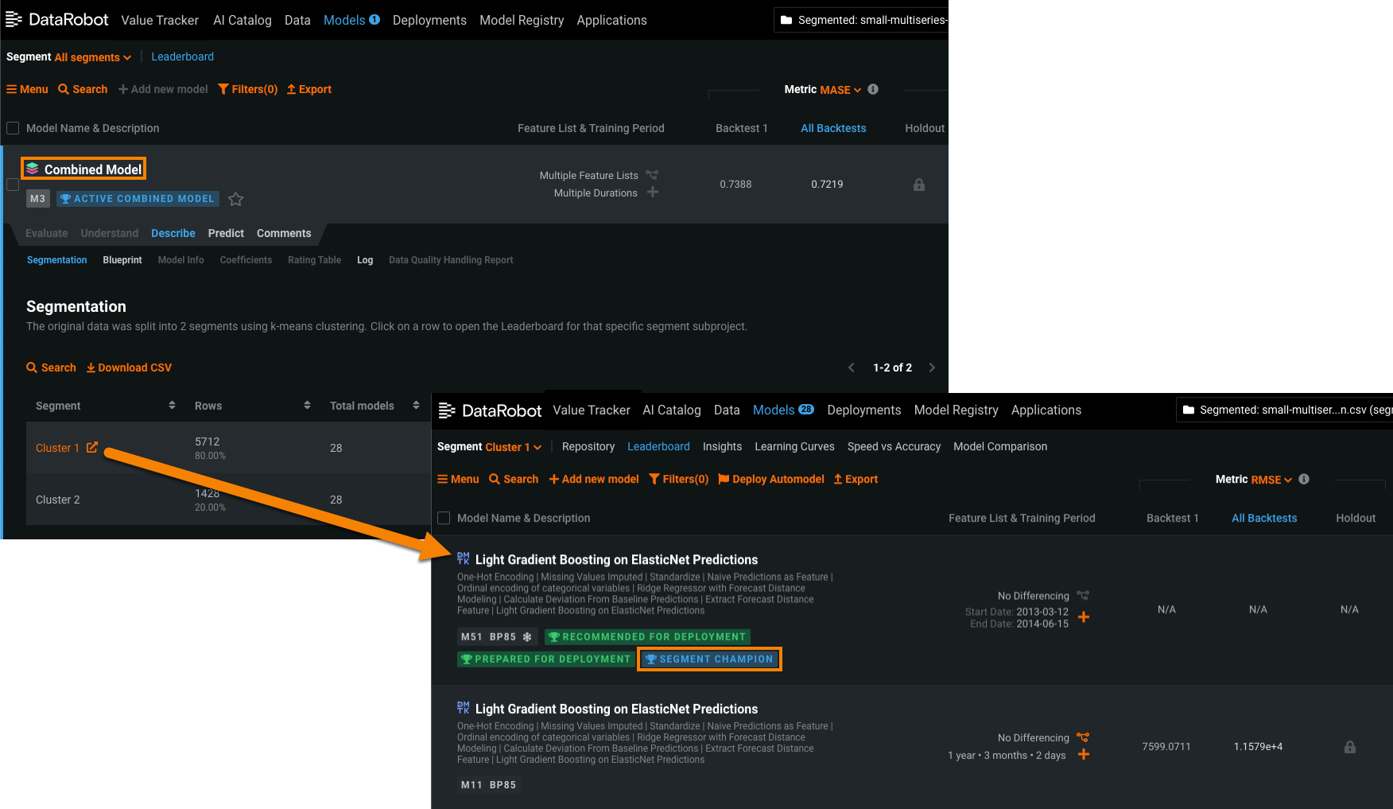Star the Combined Model as favorite
This screenshot has width=1393, height=809.
[235, 199]
